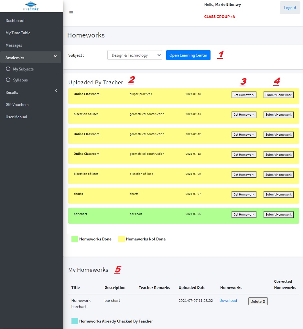This screenshot has height=329, width=303.
Task: Click 'My Homeworks' heading
Action: 88,270
